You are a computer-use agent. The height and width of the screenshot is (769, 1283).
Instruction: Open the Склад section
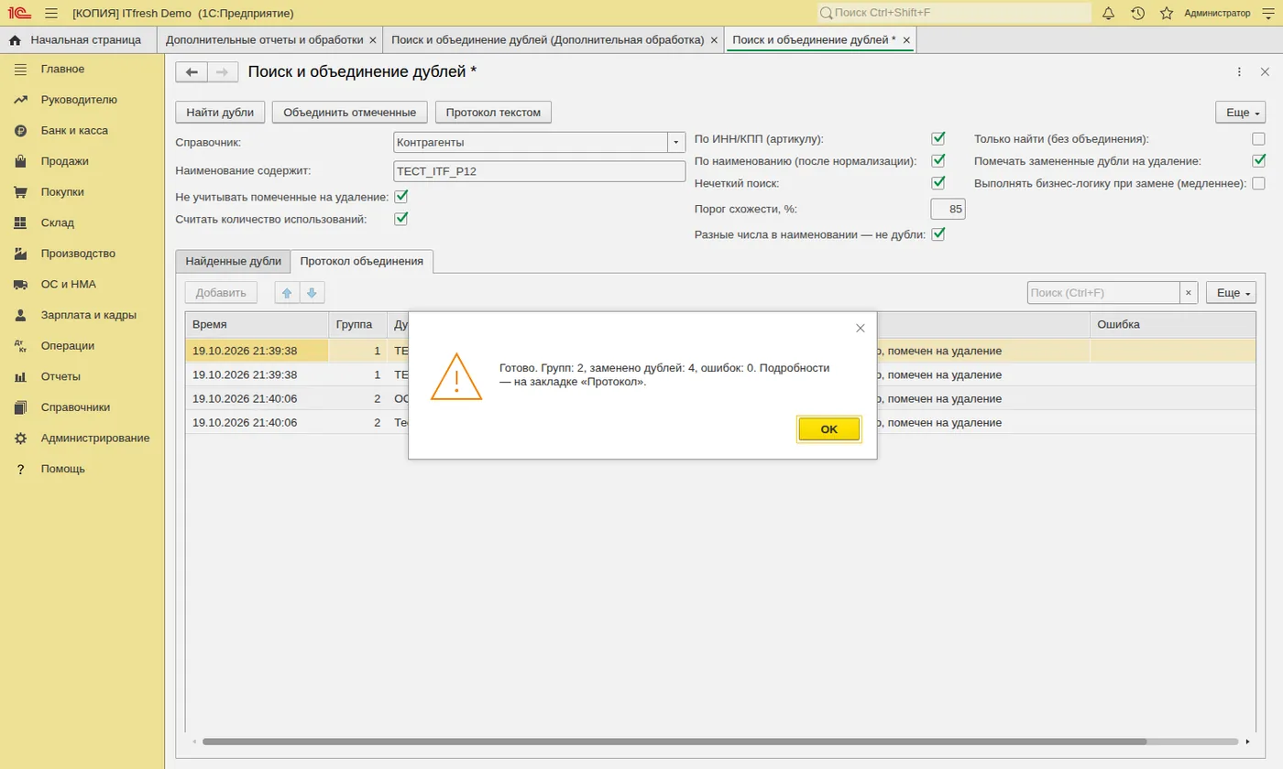57,222
